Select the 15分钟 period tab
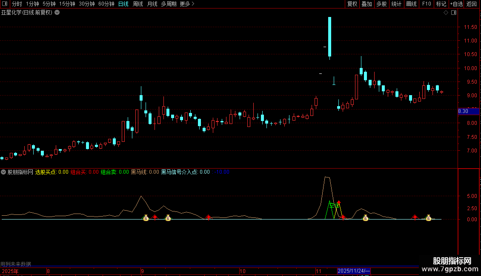481x276 pixels. pyautogui.click(x=67, y=4)
